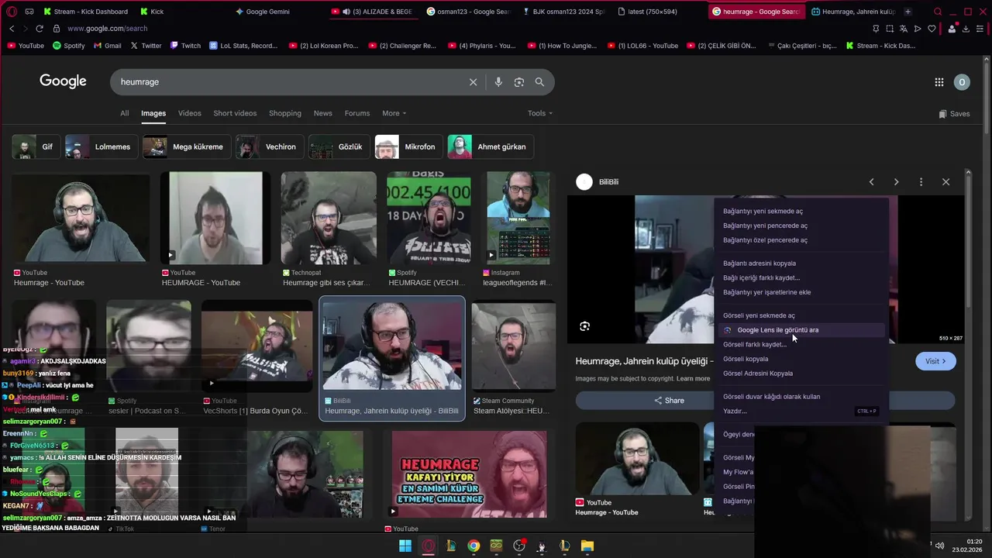Choose 'Görseli duvar kâğıdı olarak kullan'

(x=801, y=397)
